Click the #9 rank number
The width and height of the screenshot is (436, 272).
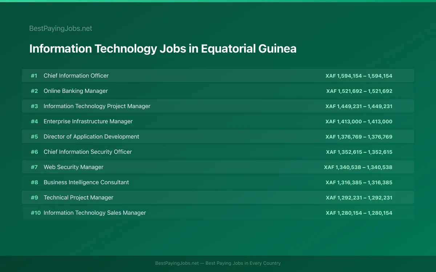pos(34,197)
